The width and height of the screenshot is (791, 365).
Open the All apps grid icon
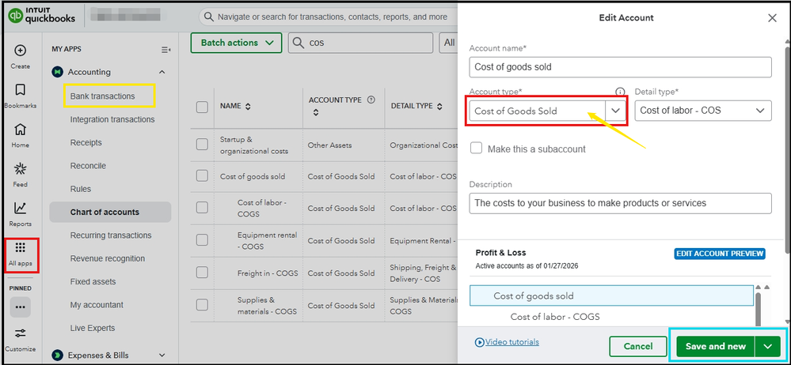pos(21,248)
